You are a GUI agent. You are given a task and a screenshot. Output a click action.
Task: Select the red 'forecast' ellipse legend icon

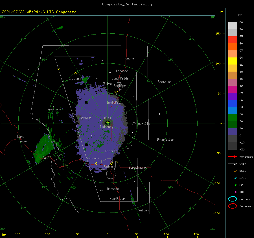(x=233, y=206)
